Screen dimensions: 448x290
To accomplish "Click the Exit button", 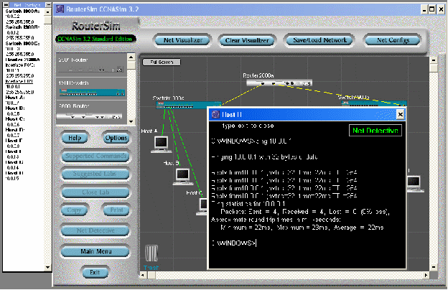I will pyautogui.click(x=95, y=272).
